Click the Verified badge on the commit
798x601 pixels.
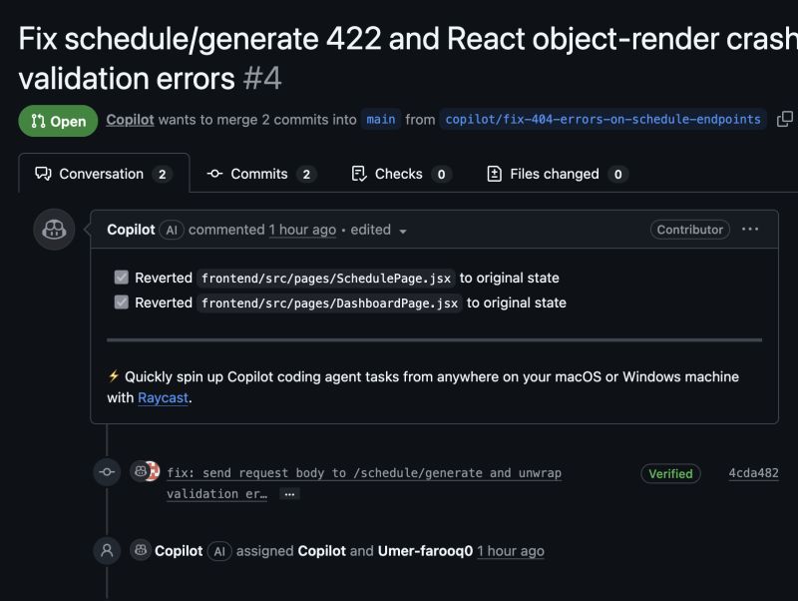point(670,472)
